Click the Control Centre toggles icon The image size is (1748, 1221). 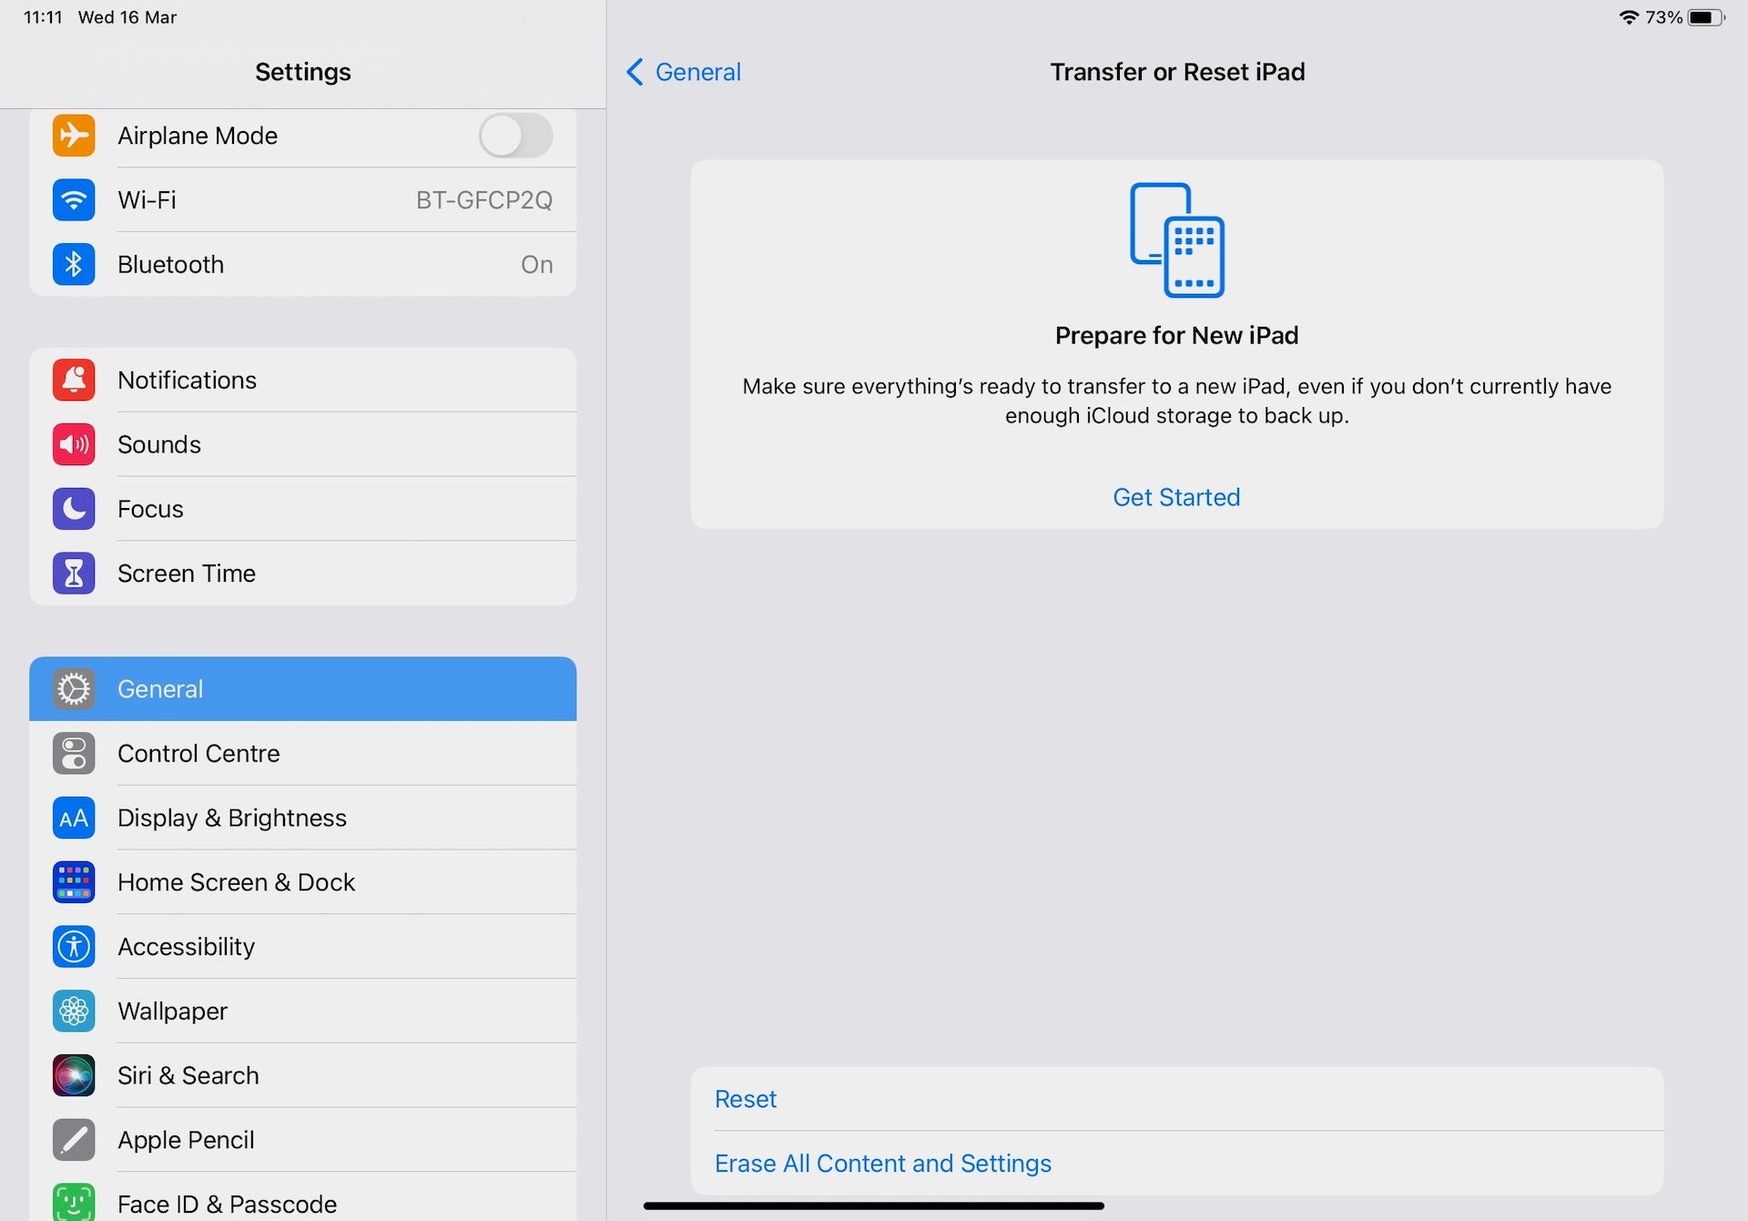click(x=74, y=754)
